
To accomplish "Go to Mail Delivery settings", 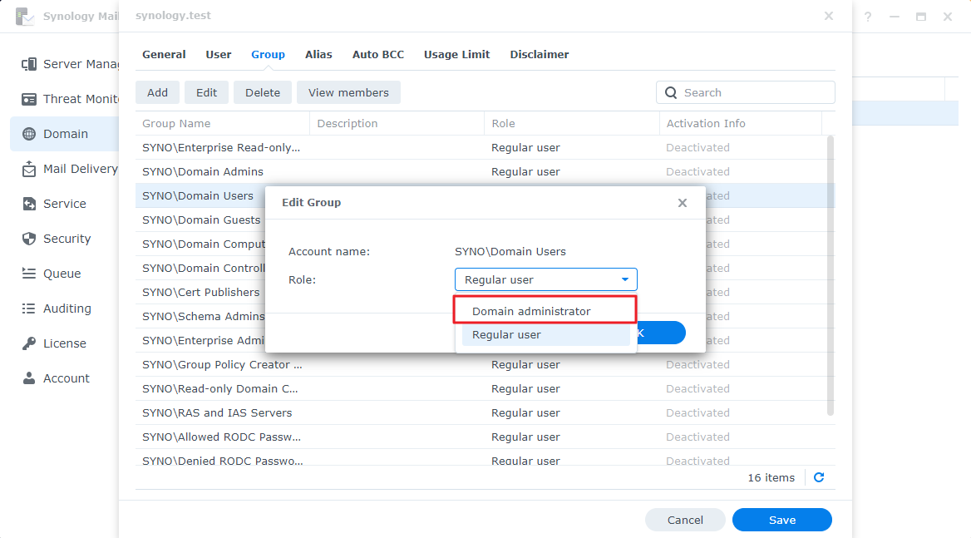I will 79,168.
